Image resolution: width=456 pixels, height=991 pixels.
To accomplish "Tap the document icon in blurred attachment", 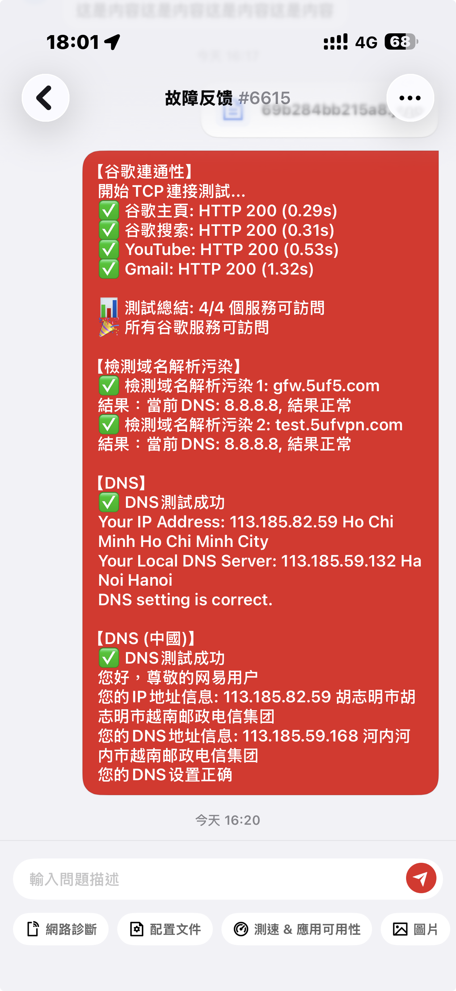I will coord(233,112).
